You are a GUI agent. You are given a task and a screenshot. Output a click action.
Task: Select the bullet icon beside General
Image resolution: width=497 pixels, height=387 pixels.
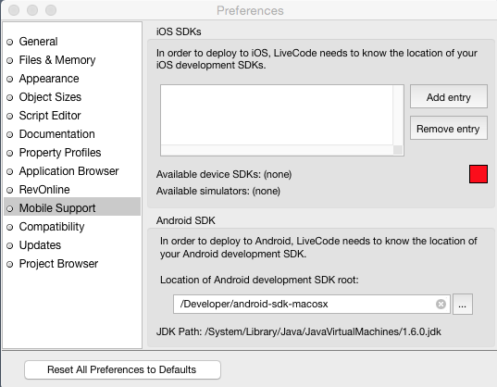10,42
